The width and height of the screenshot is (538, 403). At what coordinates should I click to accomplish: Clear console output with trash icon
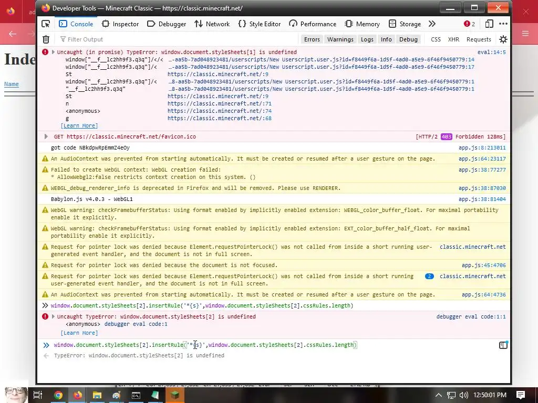[46, 39]
